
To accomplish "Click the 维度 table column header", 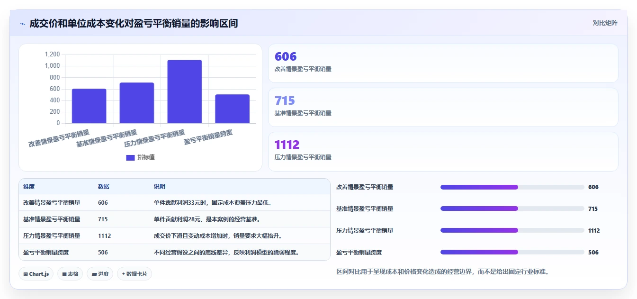I will tap(29, 187).
